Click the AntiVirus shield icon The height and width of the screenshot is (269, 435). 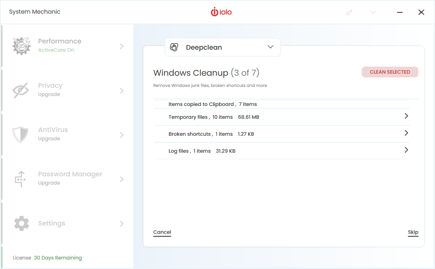[20, 134]
